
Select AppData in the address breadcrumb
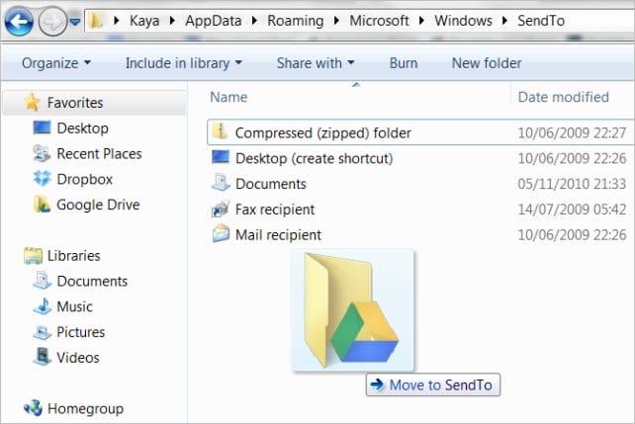pos(214,21)
